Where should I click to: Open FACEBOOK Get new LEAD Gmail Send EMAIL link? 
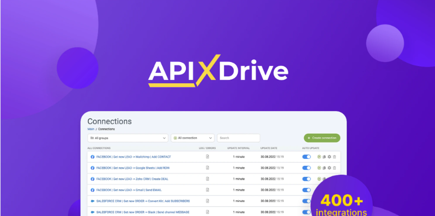[129, 190]
